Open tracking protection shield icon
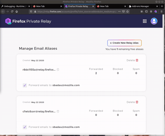Viewport: 165px width, 136px height. (x=31, y=12)
